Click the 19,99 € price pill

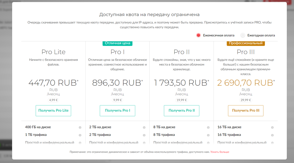(181, 100)
